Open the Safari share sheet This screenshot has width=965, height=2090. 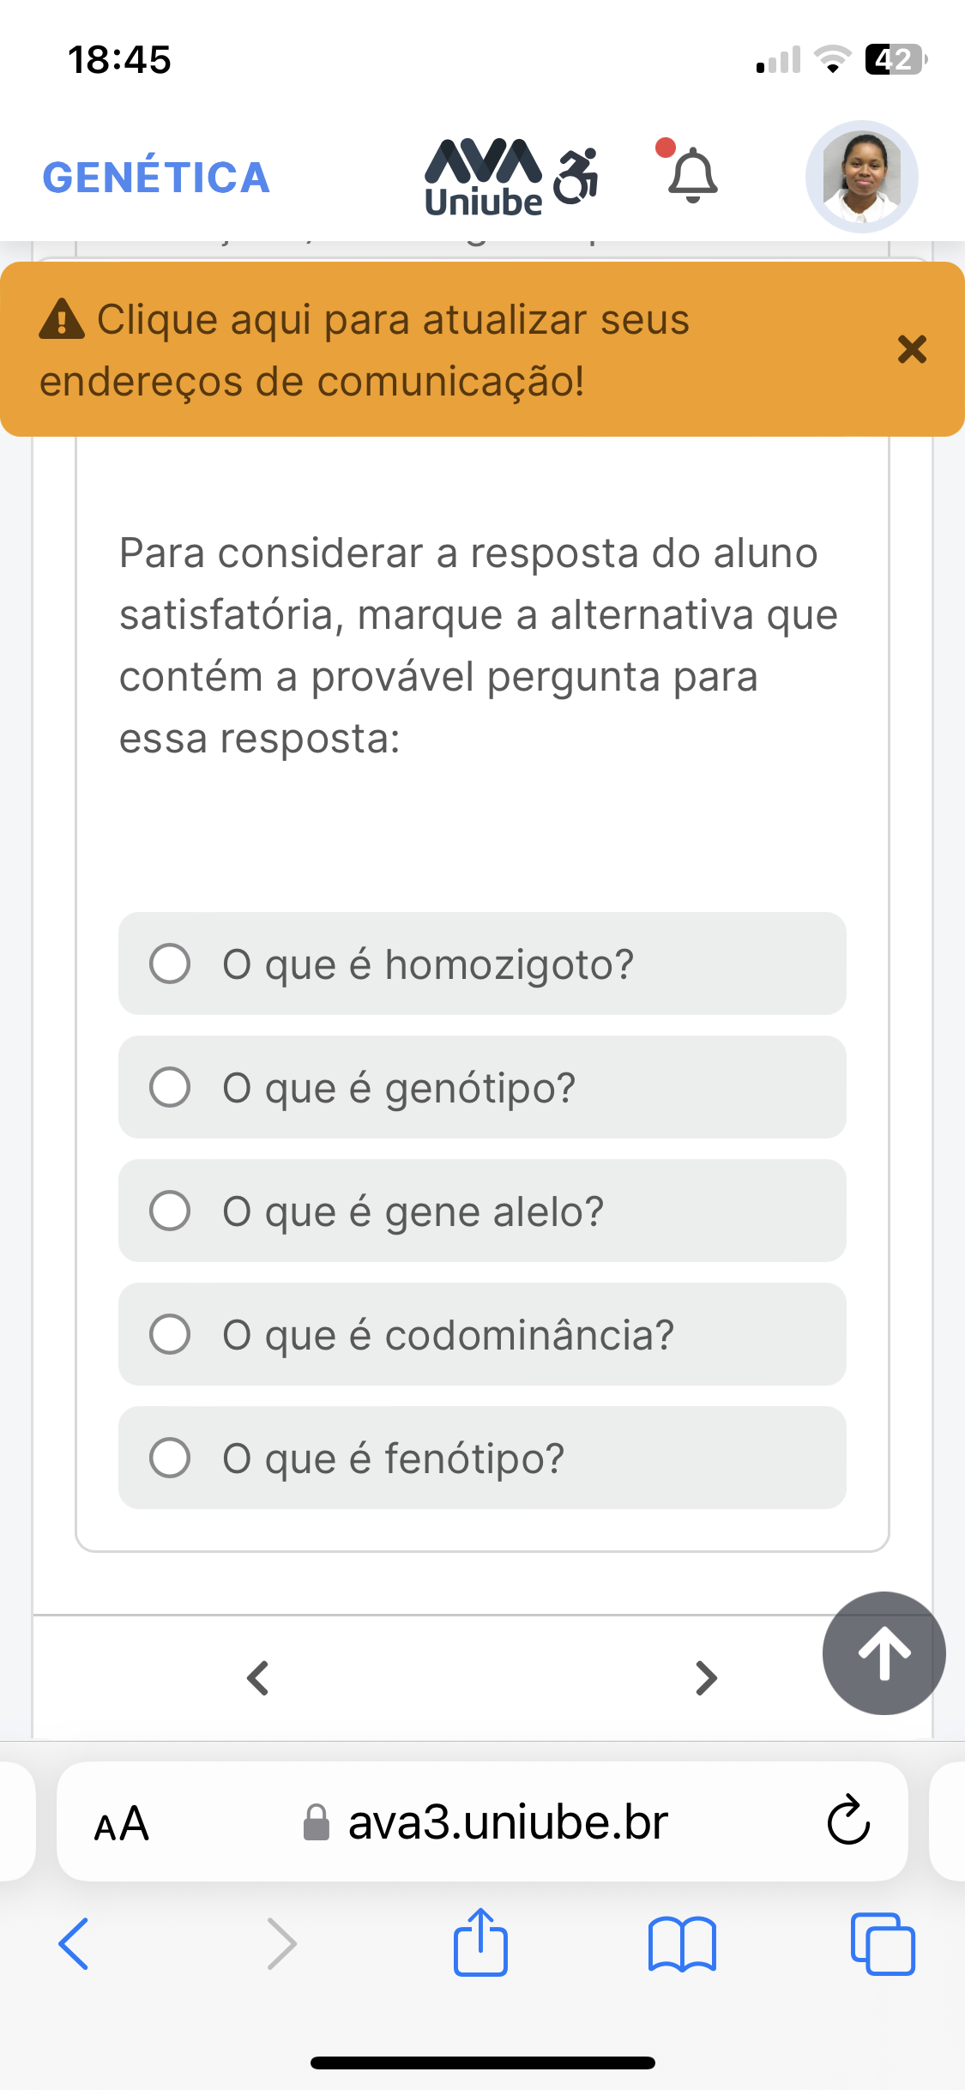coord(480,1942)
